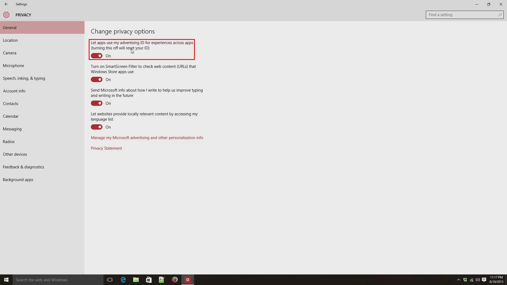Launch Microsoft Edge from taskbar
Image resolution: width=507 pixels, height=285 pixels.
pos(123,280)
